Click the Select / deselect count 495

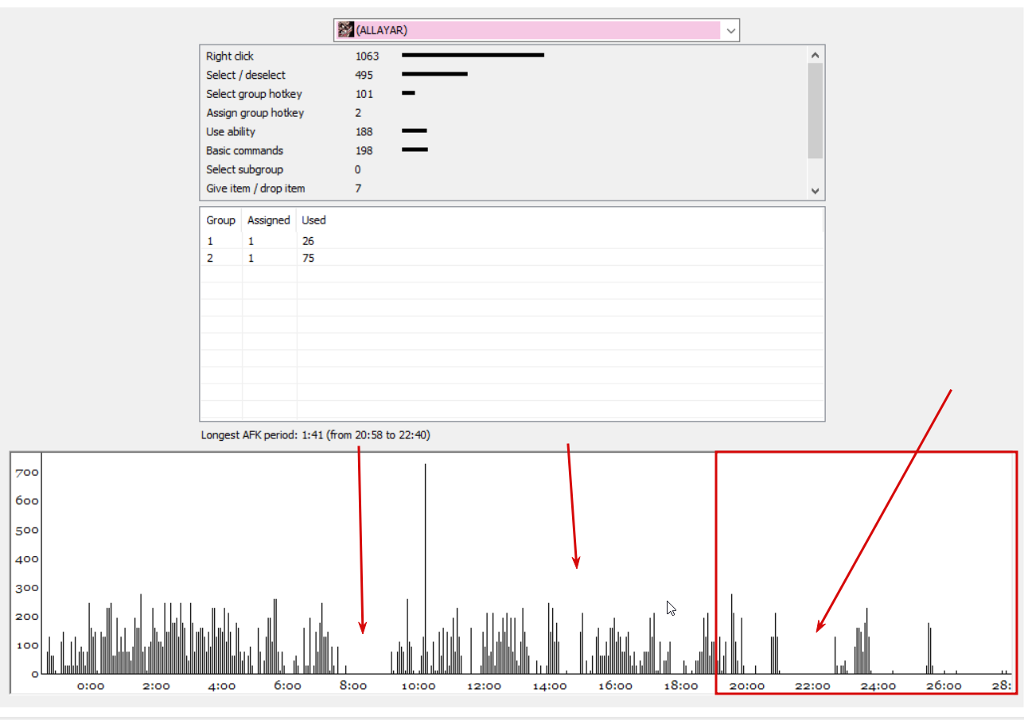pos(364,75)
